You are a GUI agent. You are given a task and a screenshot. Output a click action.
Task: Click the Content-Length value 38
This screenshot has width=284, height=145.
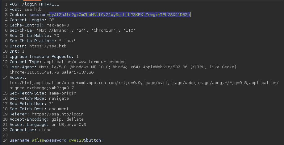(52, 20)
